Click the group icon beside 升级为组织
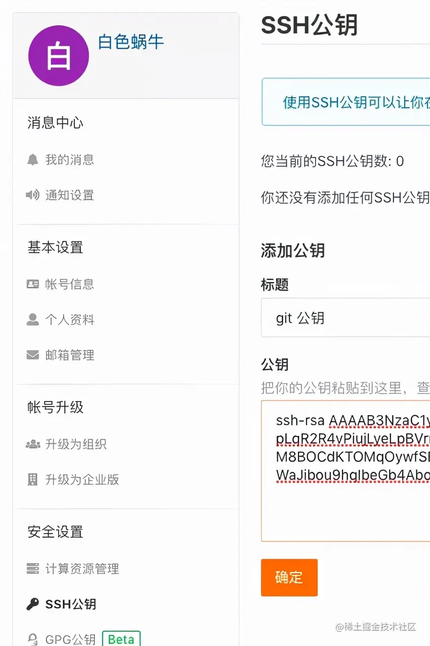Image resolution: width=430 pixels, height=646 pixels. coord(32,444)
